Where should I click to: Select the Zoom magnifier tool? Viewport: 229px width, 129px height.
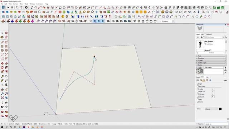[2, 94]
